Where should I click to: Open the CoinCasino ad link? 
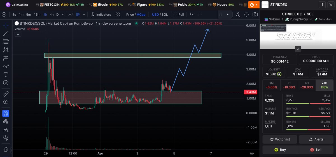pos(17,5)
